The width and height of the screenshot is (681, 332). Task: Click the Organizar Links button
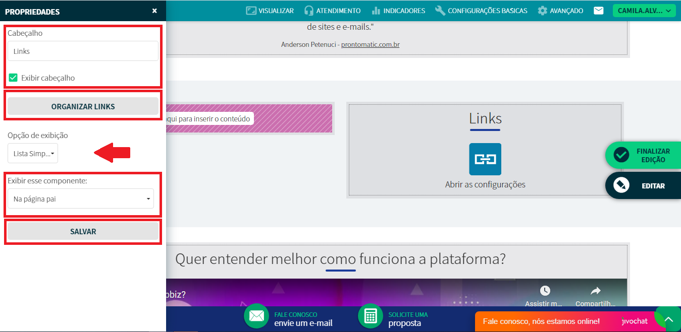coord(83,106)
